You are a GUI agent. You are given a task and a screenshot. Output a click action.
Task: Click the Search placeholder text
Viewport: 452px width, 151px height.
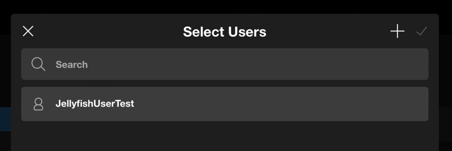[x=72, y=65]
